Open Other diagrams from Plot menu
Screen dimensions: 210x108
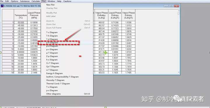67,94
